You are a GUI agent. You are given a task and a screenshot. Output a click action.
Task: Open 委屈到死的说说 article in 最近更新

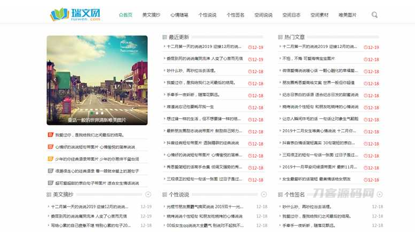(x=205, y=59)
